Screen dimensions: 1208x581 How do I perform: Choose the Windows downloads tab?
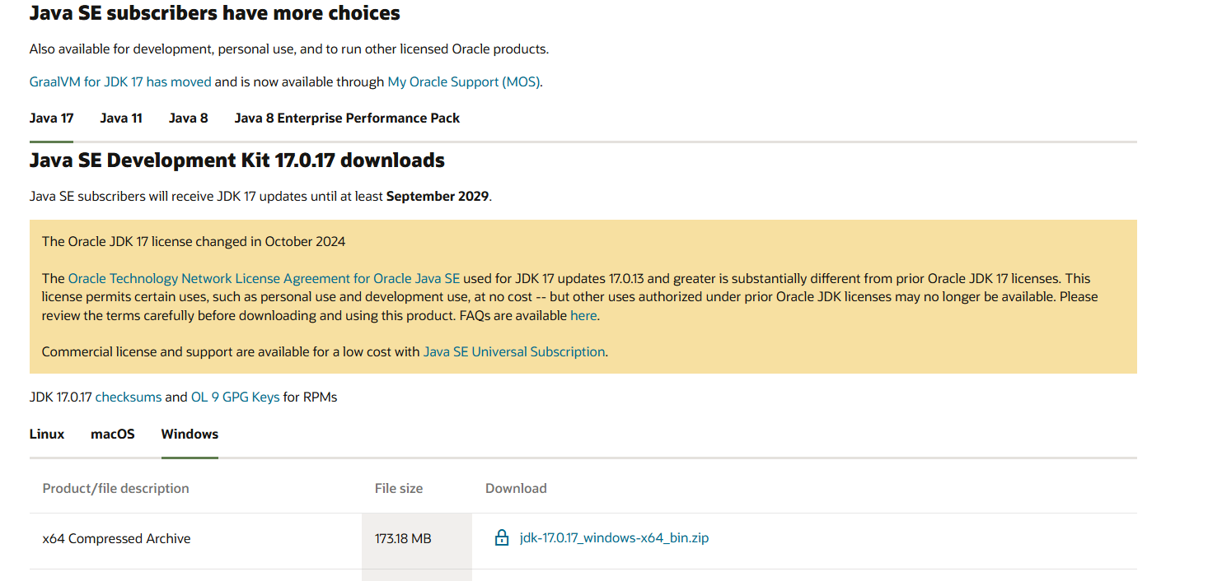[190, 434]
